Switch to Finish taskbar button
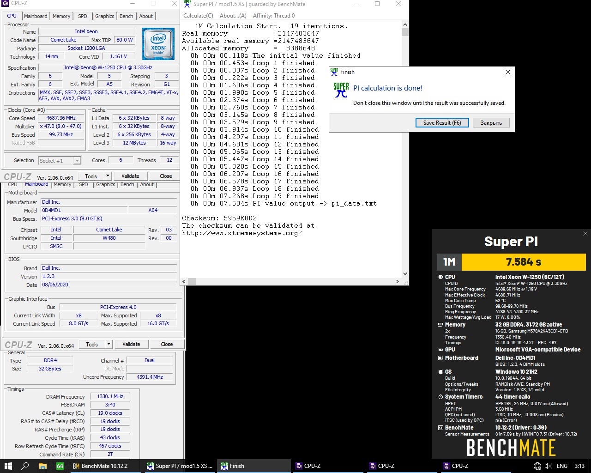 pos(253,466)
